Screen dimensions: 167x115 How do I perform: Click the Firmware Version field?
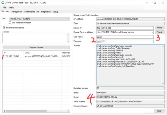pos(131,106)
